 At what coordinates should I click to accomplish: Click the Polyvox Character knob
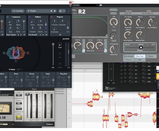62,21
